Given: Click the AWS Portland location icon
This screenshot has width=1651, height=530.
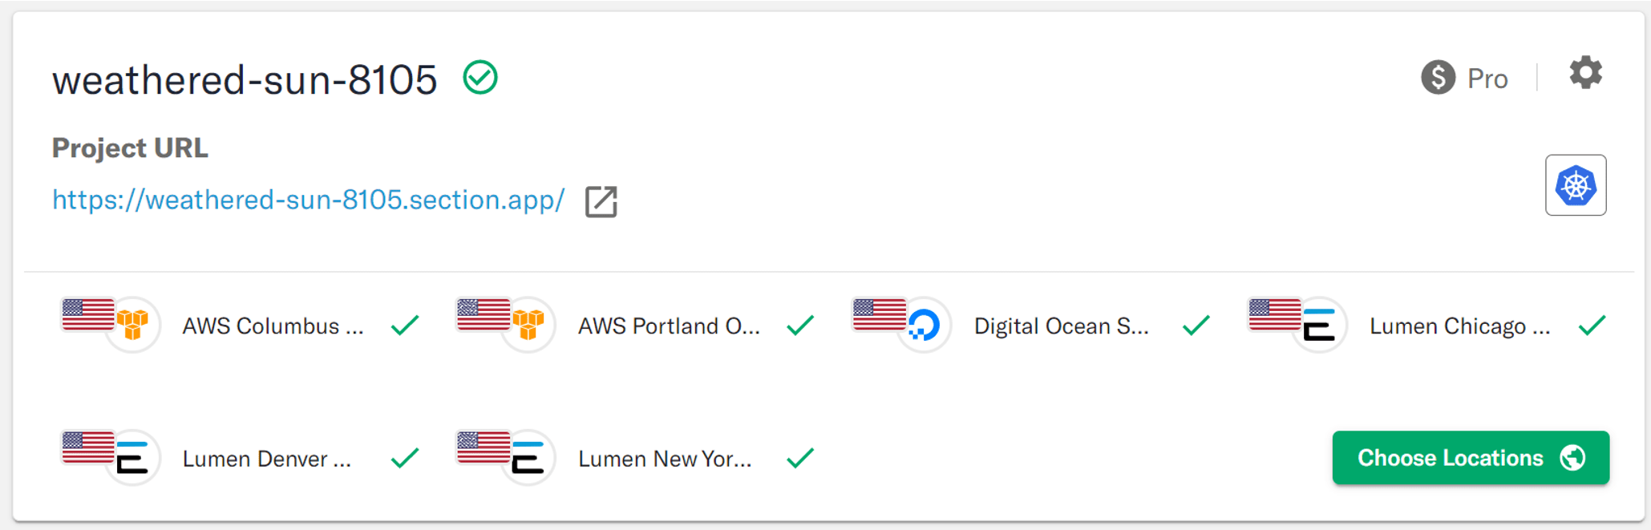Looking at the screenshot, I should click(528, 325).
